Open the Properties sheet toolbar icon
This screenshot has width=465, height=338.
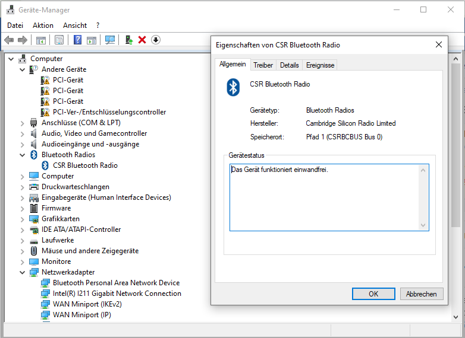pos(59,40)
